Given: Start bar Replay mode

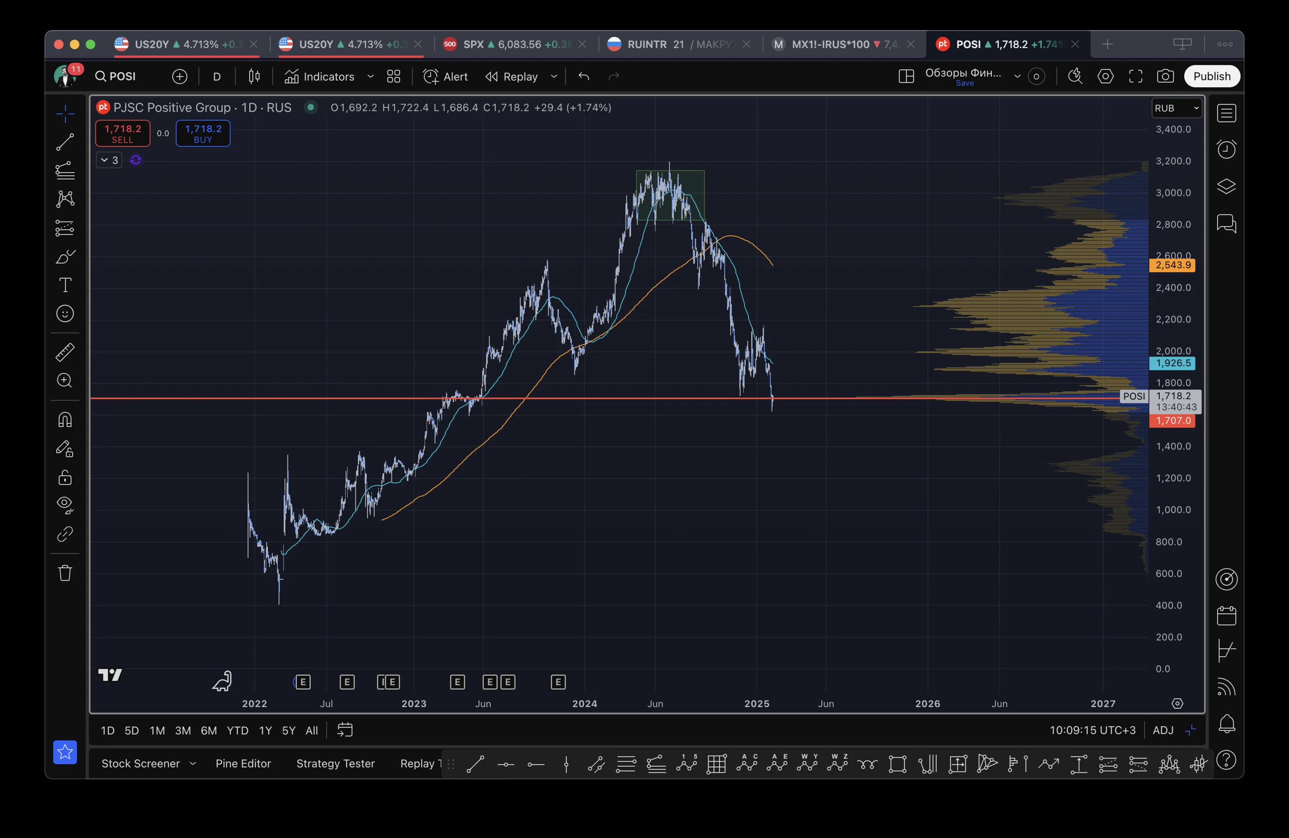Looking at the screenshot, I should pyautogui.click(x=512, y=76).
